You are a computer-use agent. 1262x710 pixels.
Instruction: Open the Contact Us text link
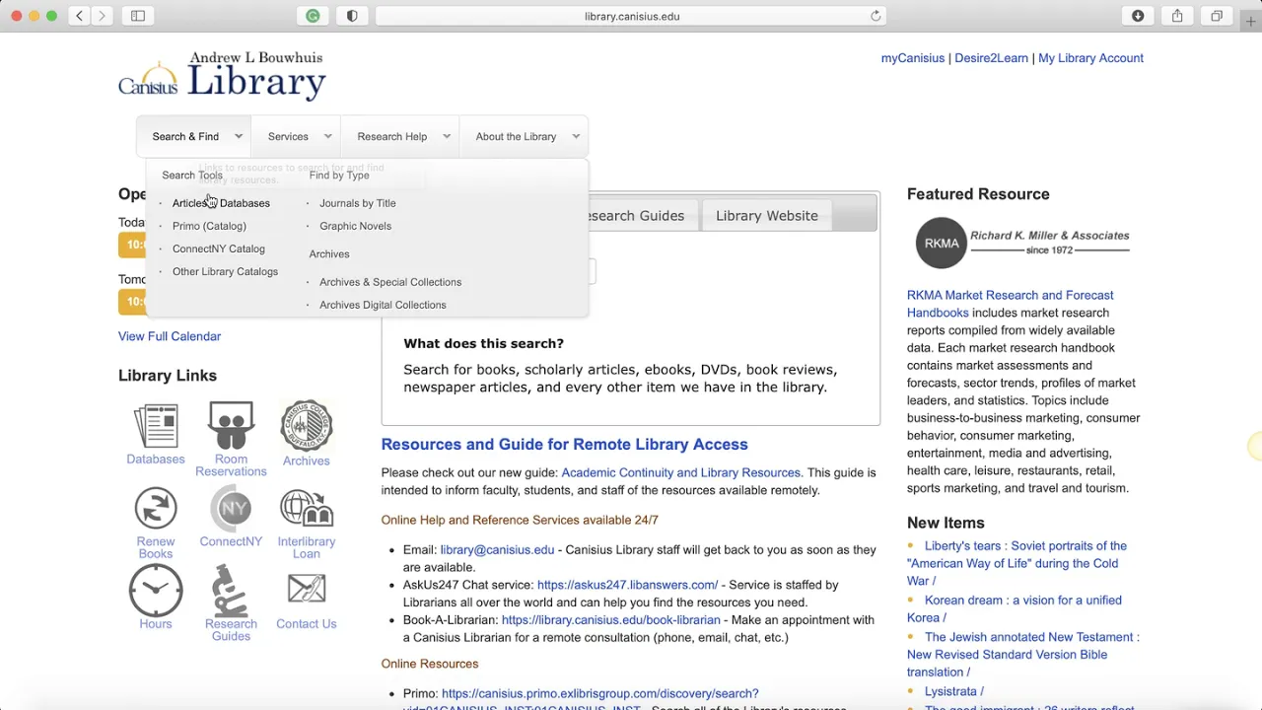pos(307,624)
